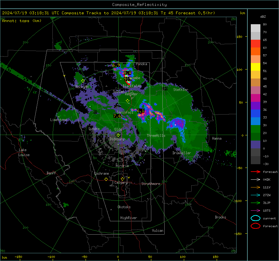Click the Vulcan town label
The image size is (279, 261).
pyautogui.click(x=157, y=231)
